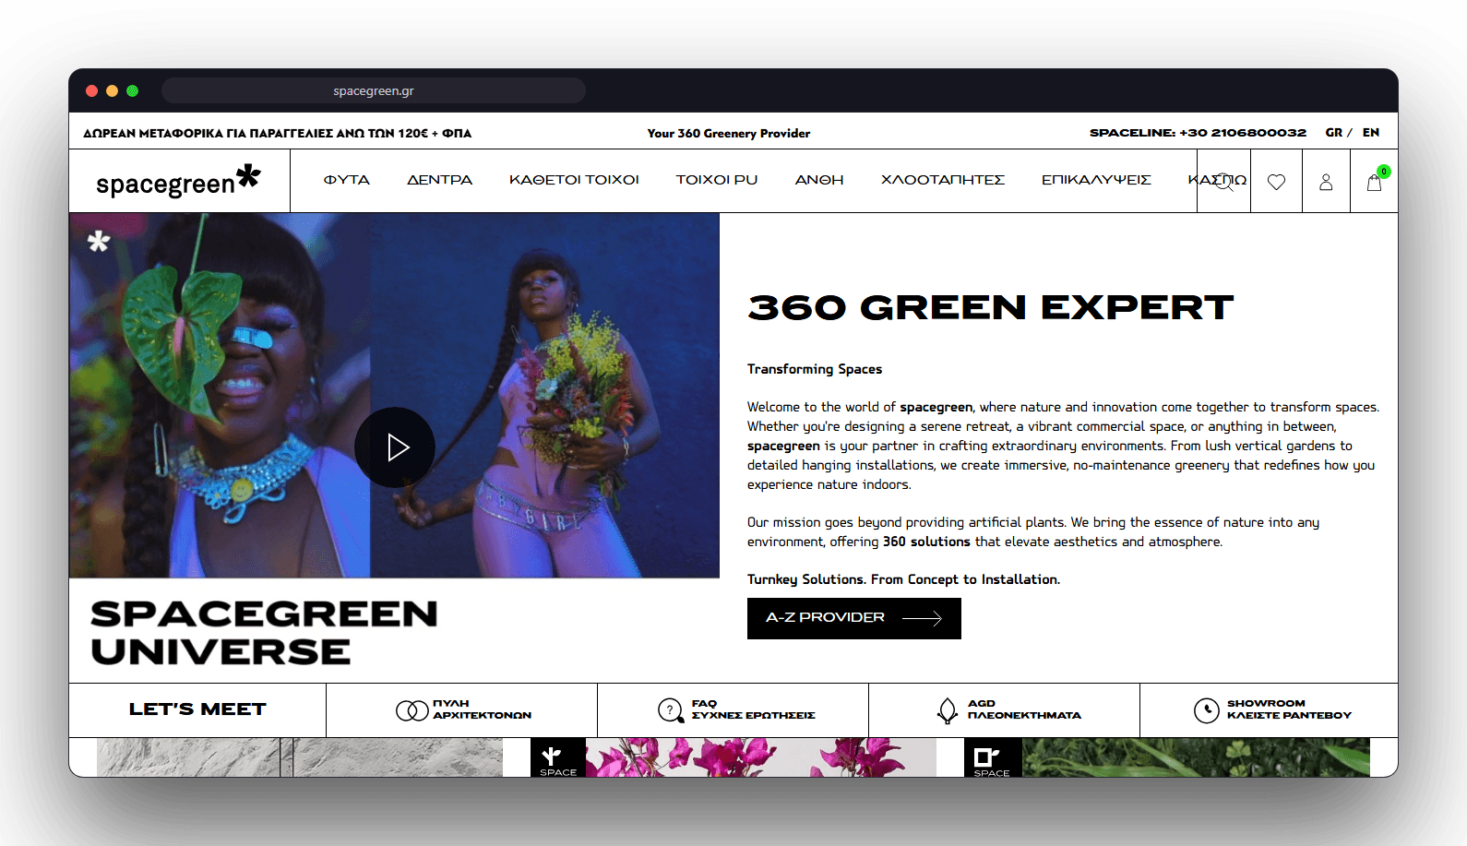This screenshot has height=846, width=1467.
Task: Click the spacegreen.gr address bar
Action: coord(374,90)
